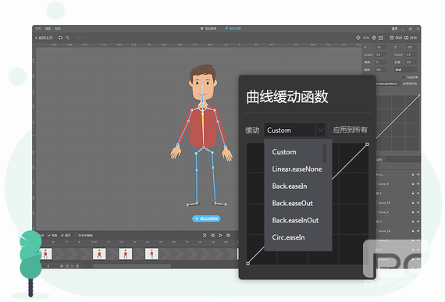Save the project with 保存
This screenshot has width=445, height=302.
396,37
